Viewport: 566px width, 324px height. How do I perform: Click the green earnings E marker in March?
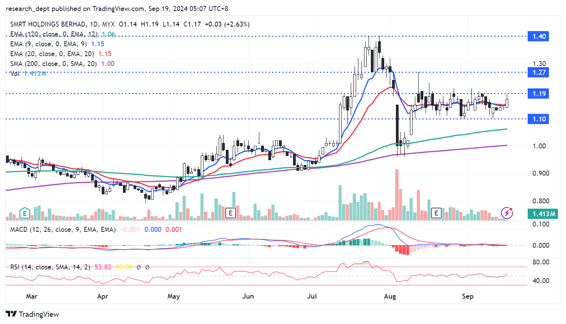[25, 213]
